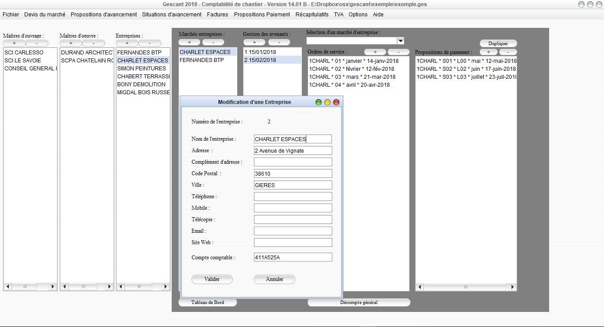The height and width of the screenshot is (327, 604).
Task: Select ordre 1CHARL * 04 * avril
Action: click(x=358, y=85)
